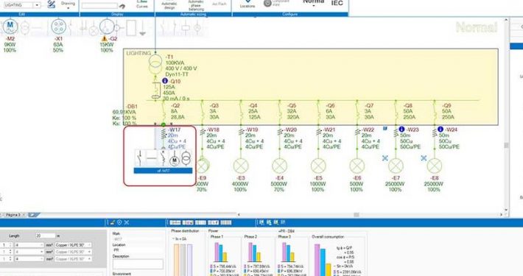523x276 pixels.
Task: Select the motor M2 symbol in the palette
Action: pos(10,26)
